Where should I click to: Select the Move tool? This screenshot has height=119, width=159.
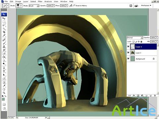coord(4,19)
